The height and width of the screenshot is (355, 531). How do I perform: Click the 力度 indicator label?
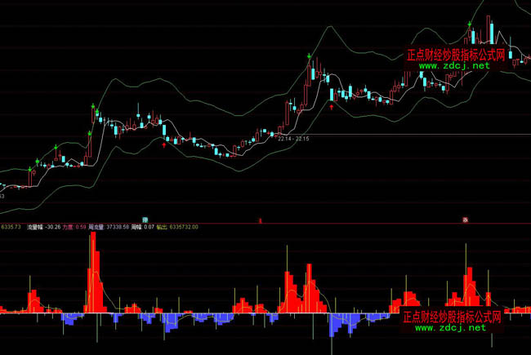(x=81, y=227)
